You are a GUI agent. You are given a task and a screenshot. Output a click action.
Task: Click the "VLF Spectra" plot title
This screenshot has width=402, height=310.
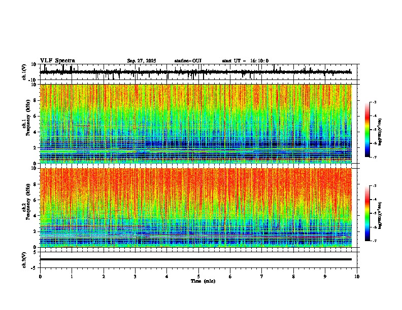57,61
